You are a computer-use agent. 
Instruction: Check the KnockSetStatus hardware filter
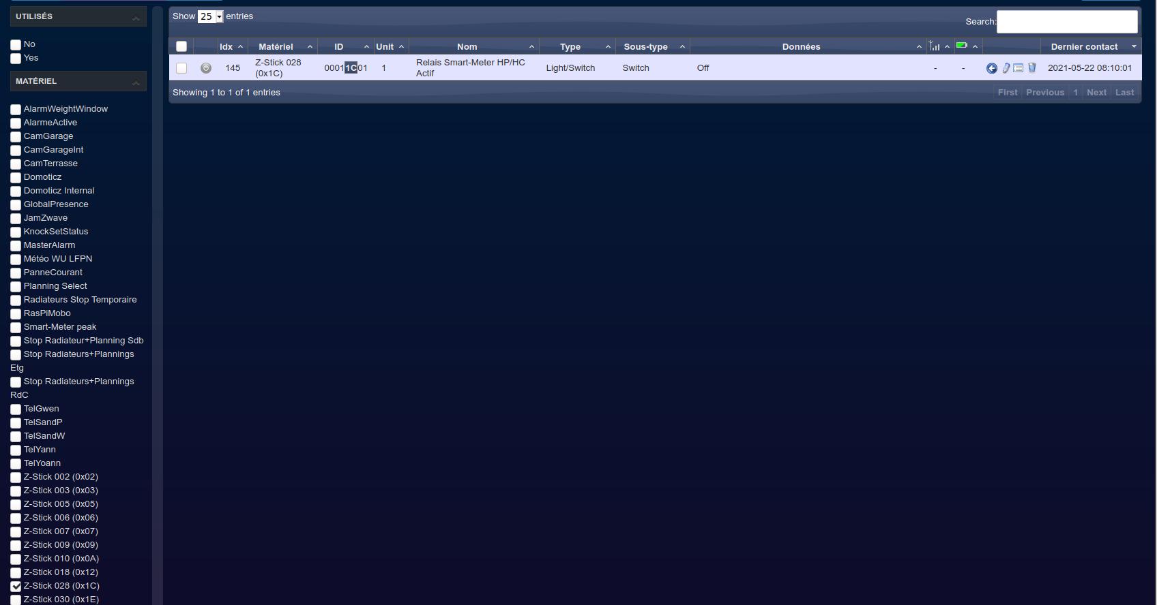click(x=16, y=232)
